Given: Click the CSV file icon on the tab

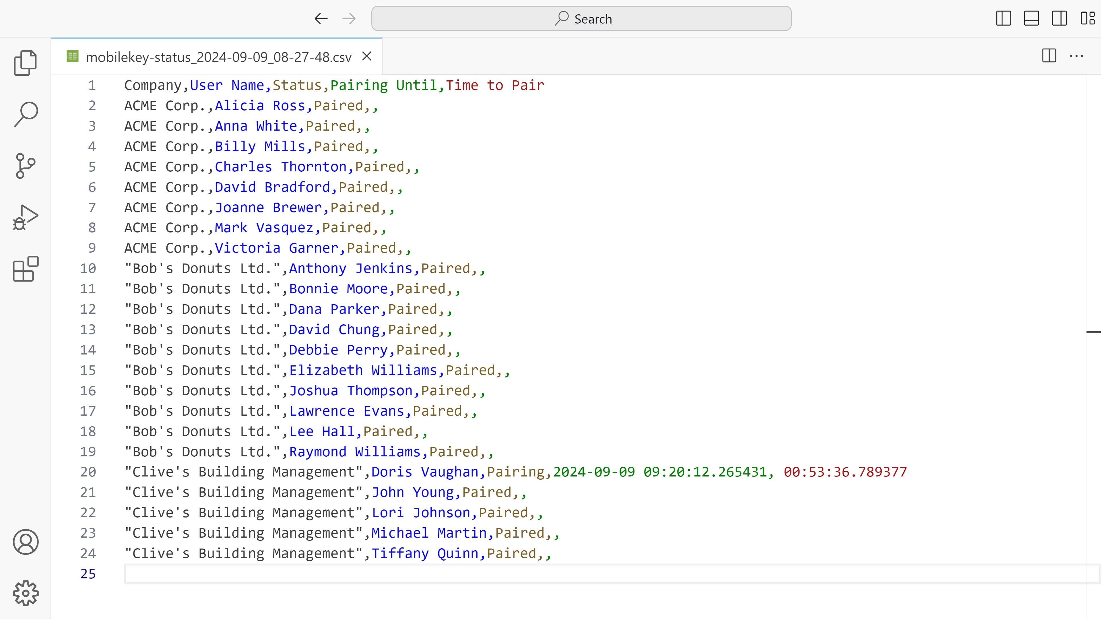Looking at the screenshot, I should (73, 56).
